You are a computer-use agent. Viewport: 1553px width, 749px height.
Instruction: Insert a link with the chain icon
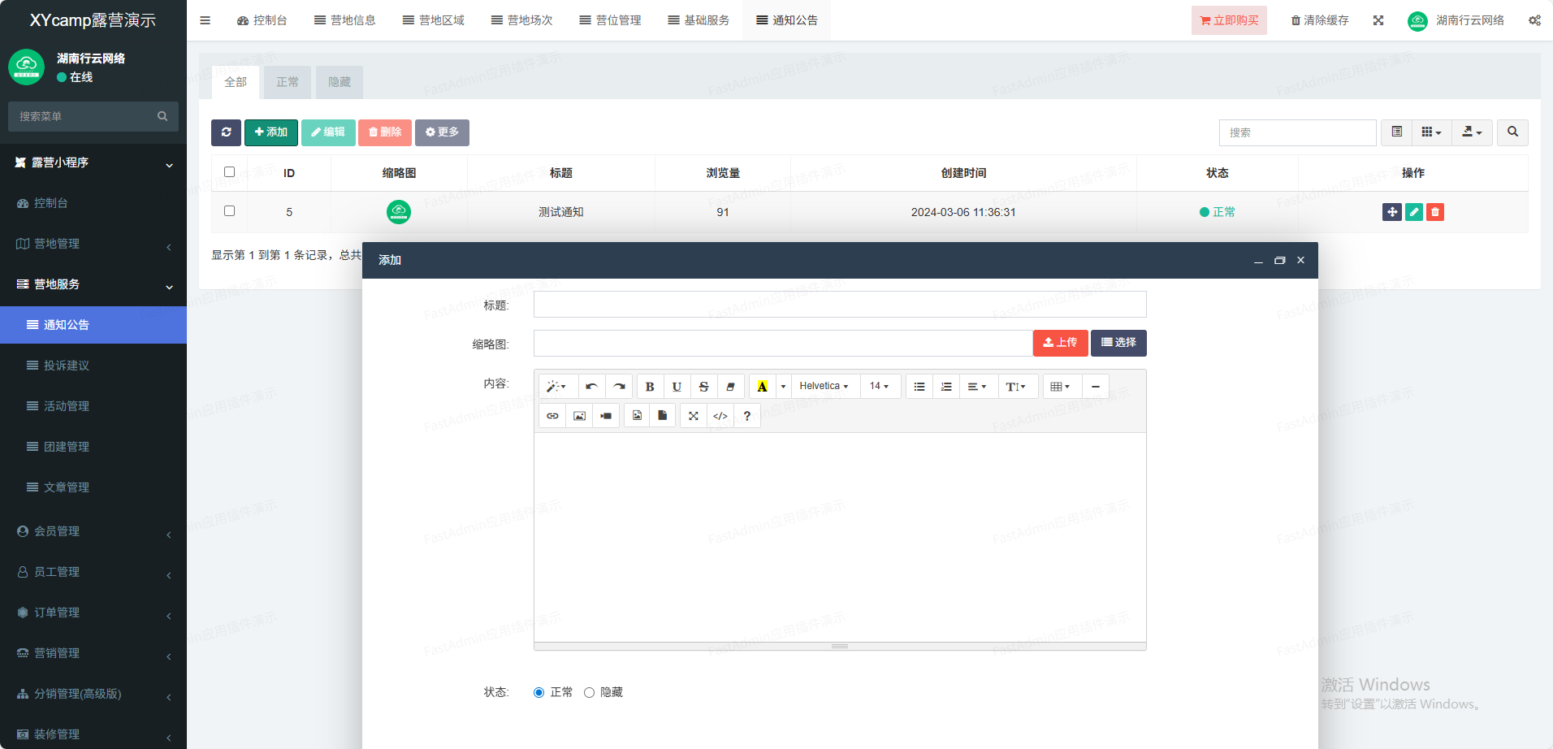pyautogui.click(x=552, y=416)
